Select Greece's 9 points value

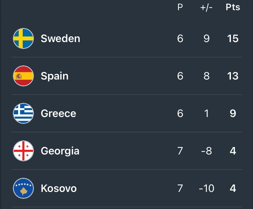coord(233,113)
